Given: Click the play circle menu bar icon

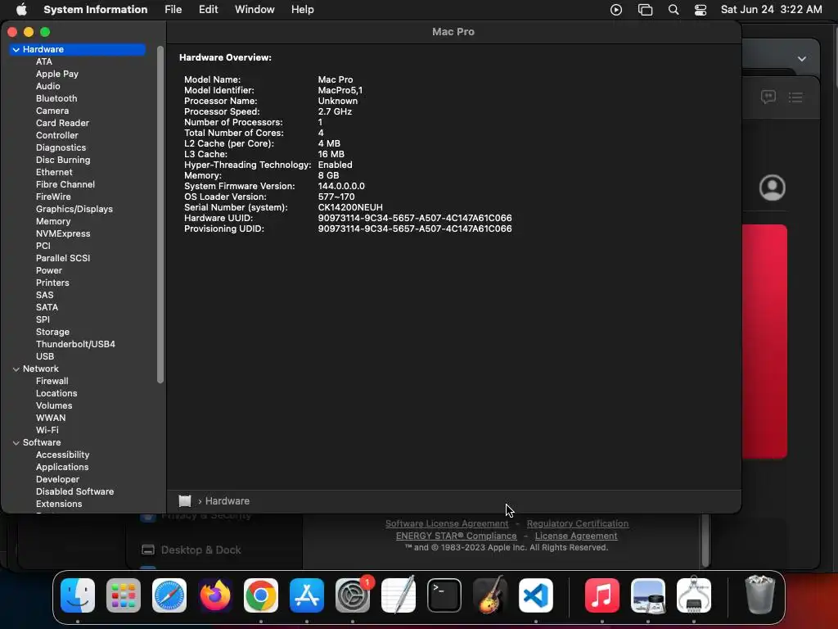Looking at the screenshot, I should coord(616,10).
